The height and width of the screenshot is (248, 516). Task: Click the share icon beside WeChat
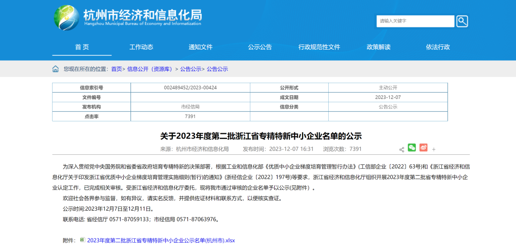401,149
